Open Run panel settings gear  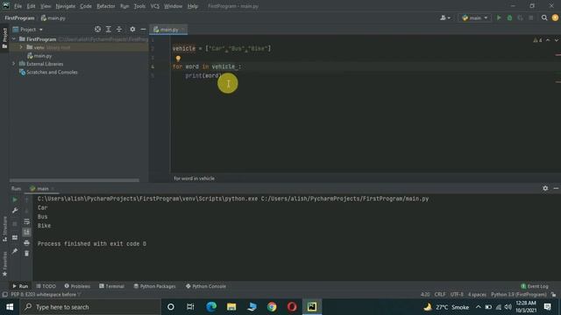click(x=545, y=188)
